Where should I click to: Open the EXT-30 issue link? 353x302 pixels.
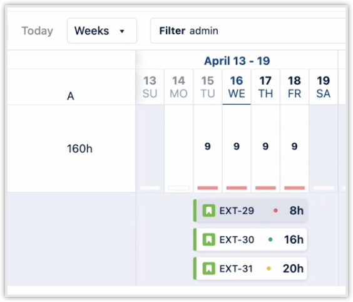[237, 240]
